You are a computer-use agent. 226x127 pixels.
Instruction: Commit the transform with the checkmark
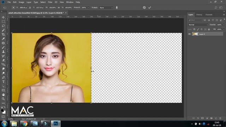tap(150, 7)
